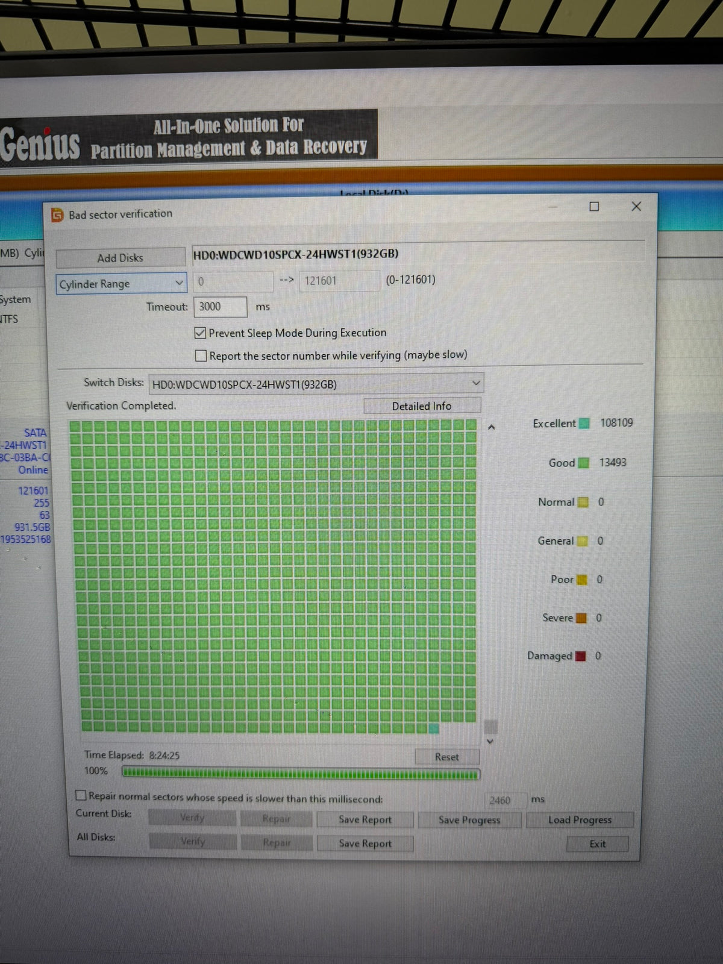Click the end cylinder field showing 121601
The height and width of the screenshot is (964, 723).
pyautogui.click(x=339, y=281)
